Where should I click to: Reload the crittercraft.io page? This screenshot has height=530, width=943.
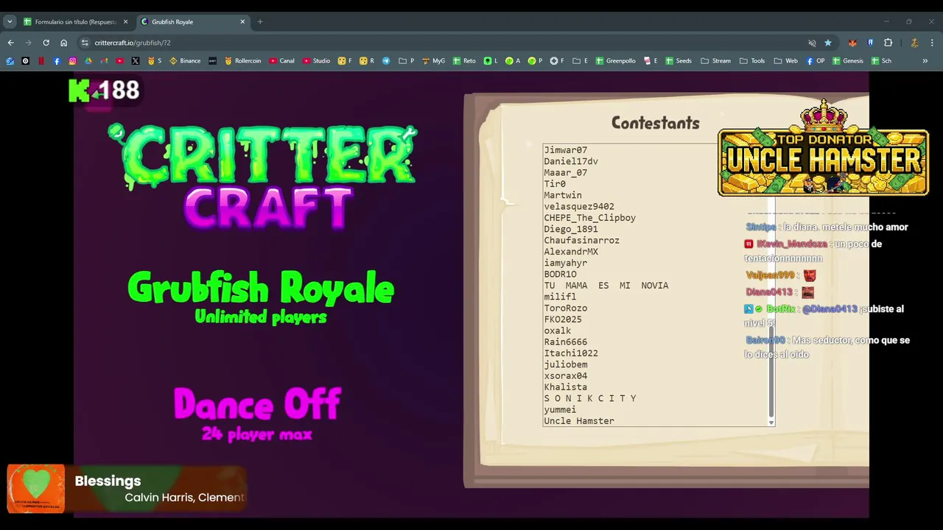46,43
